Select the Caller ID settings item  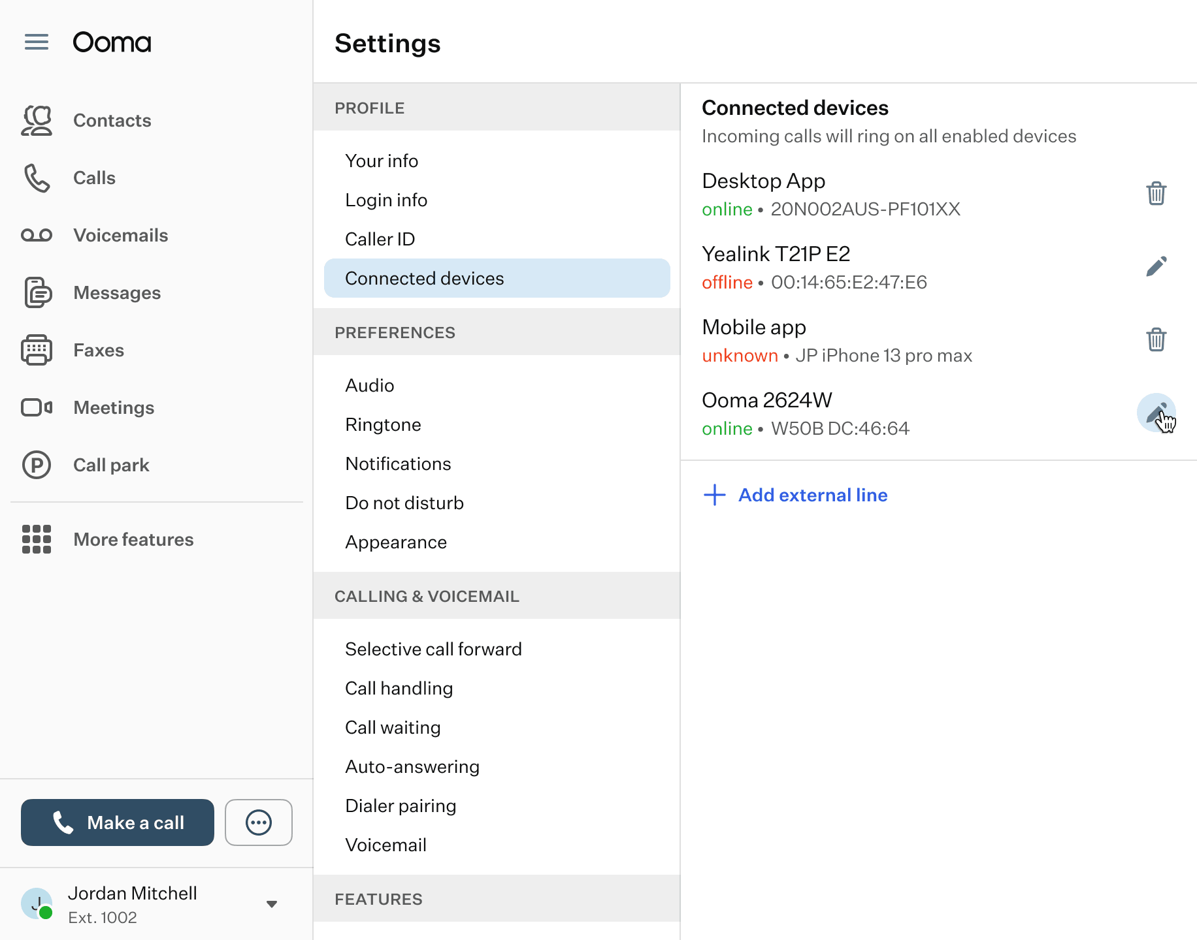coord(380,239)
